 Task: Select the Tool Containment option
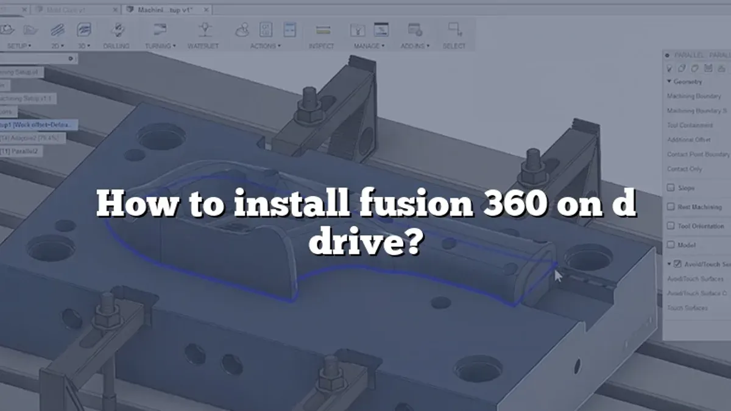click(690, 125)
